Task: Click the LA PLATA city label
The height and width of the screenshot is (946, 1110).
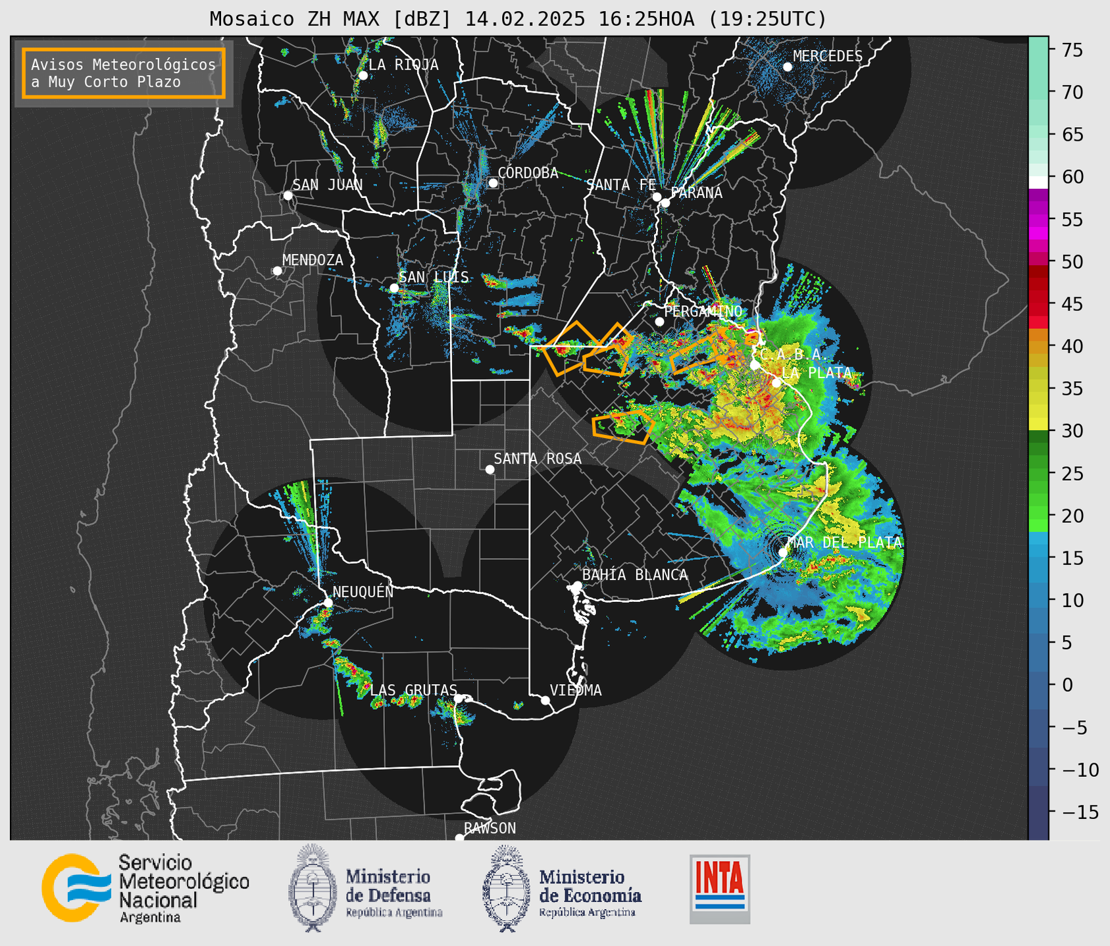Action: click(817, 373)
